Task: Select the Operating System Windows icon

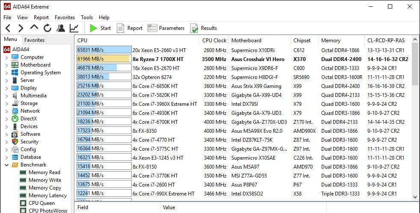Action: (15, 73)
